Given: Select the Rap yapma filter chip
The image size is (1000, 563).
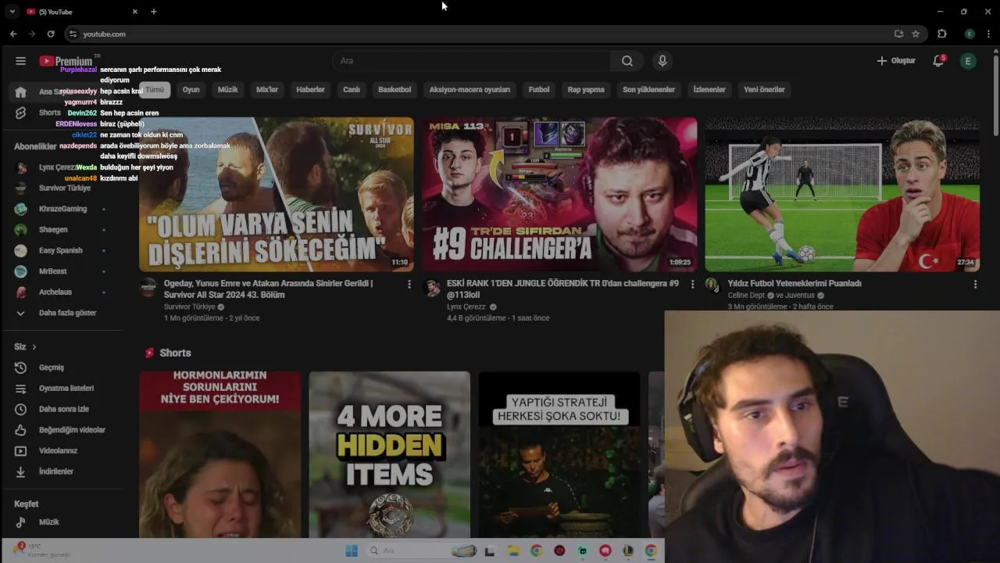Looking at the screenshot, I should (586, 90).
